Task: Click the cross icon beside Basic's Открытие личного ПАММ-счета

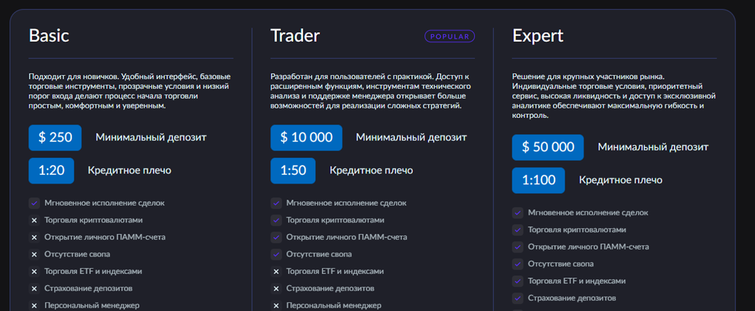Action: point(34,237)
